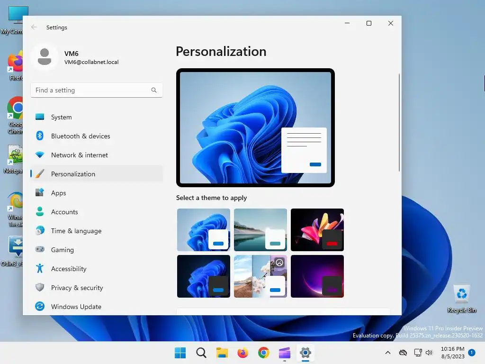Click the back arrow in Settings
Viewport: 485px width, 364px height.
(34, 27)
